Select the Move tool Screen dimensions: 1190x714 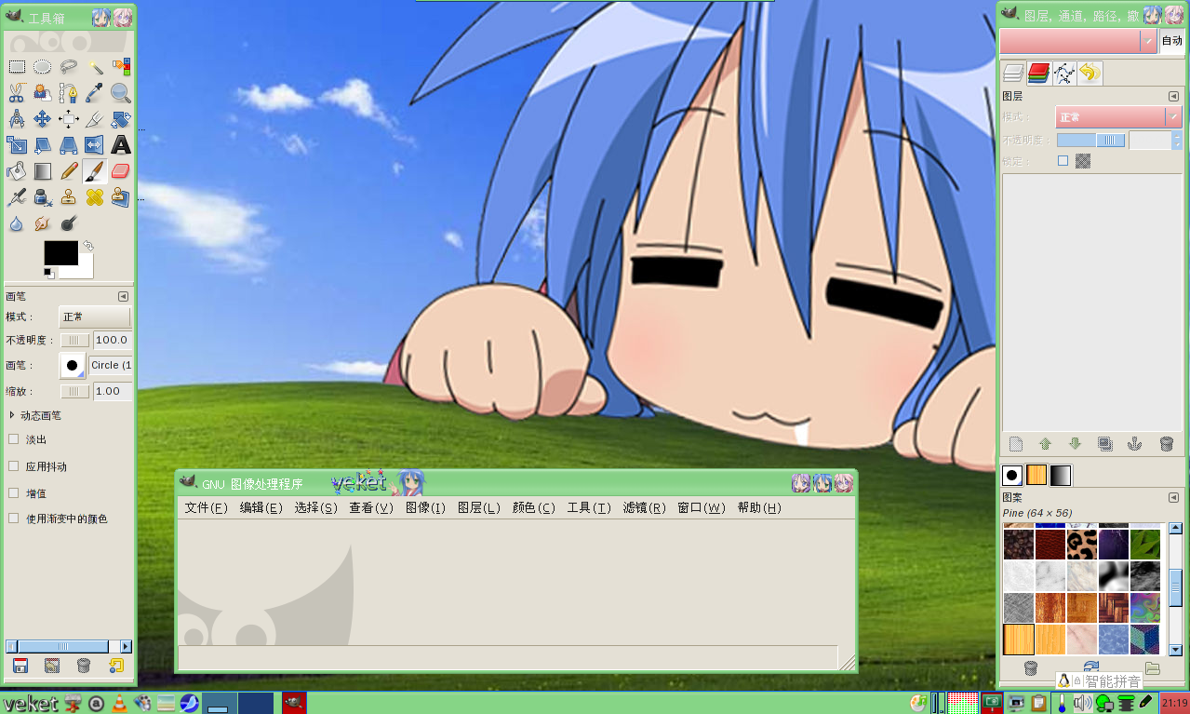click(42, 118)
